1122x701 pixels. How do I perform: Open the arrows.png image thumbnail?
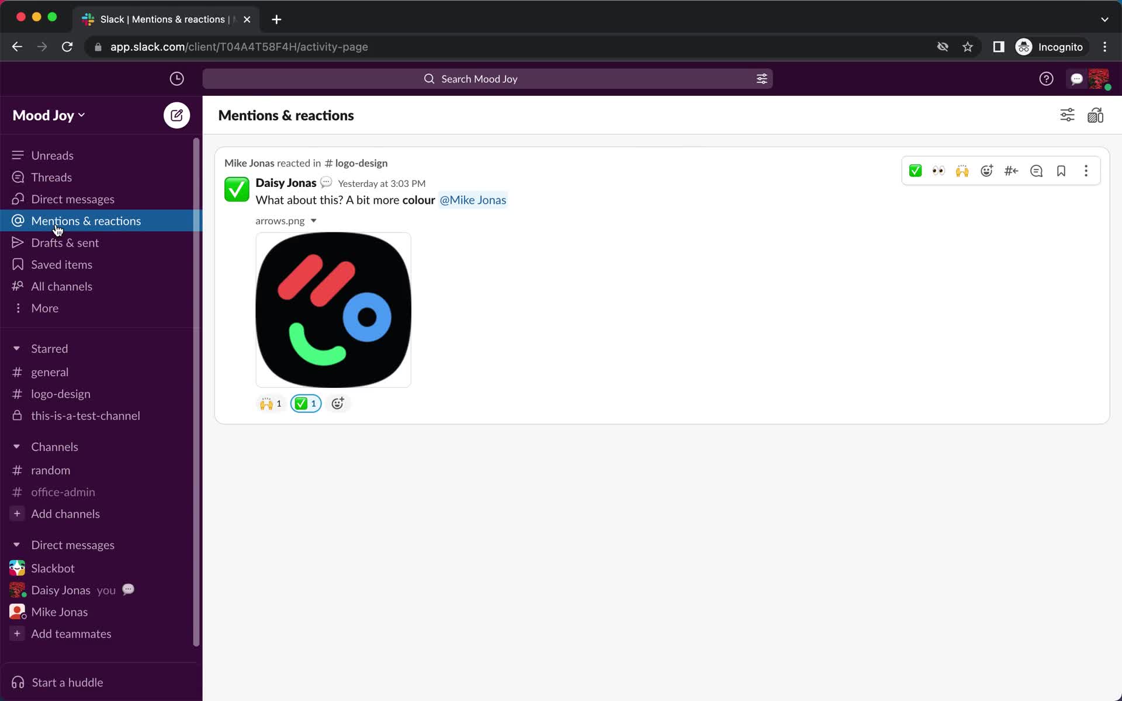(x=333, y=310)
